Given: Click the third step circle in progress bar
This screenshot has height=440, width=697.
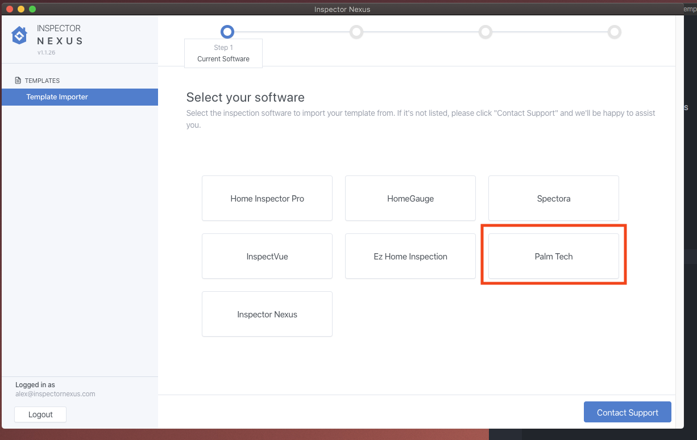Looking at the screenshot, I should pos(486,32).
